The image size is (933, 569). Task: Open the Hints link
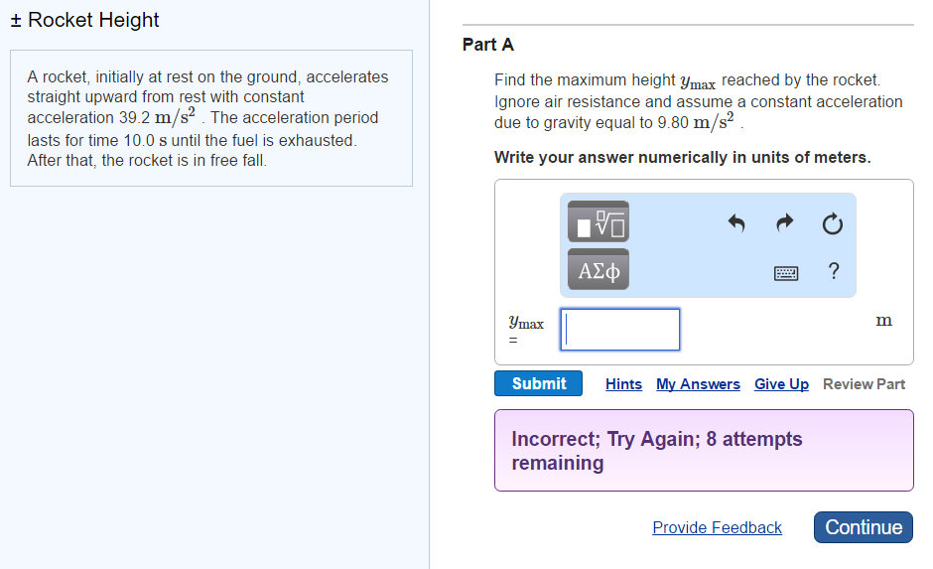(x=623, y=384)
